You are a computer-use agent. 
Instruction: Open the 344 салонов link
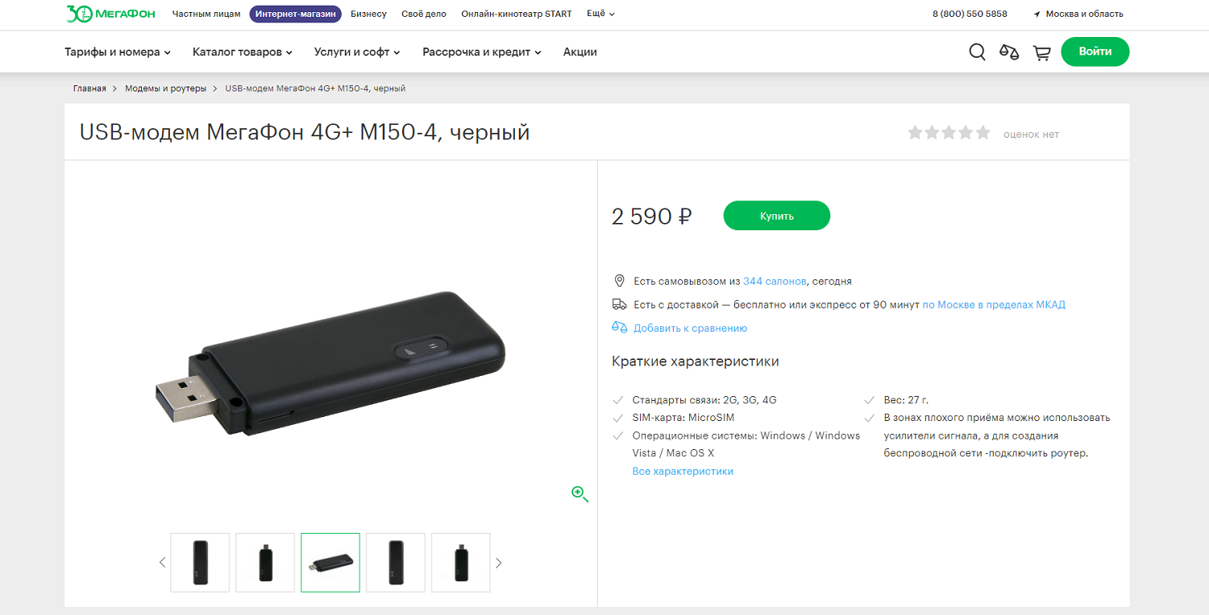(775, 281)
